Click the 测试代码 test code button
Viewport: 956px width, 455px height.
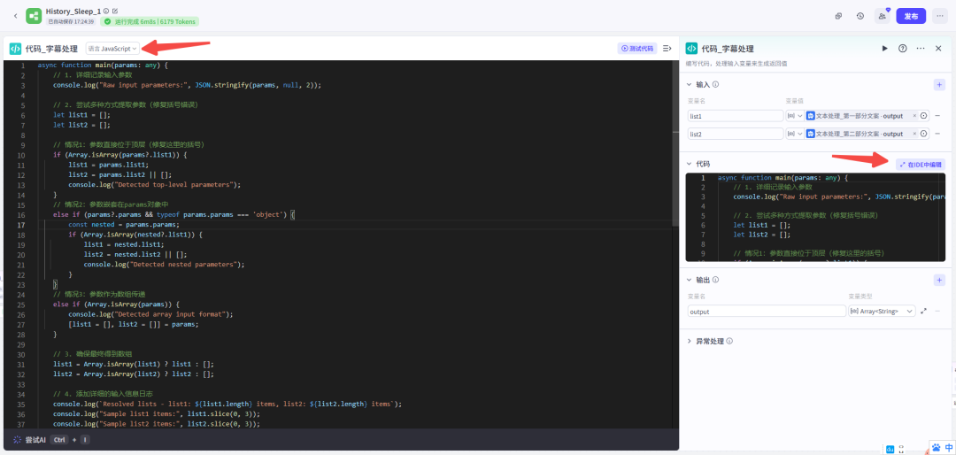pos(637,49)
